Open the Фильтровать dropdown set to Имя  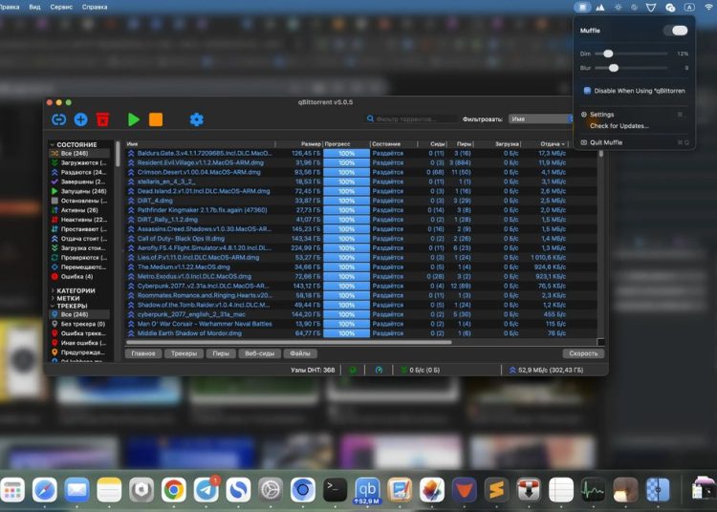point(540,119)
